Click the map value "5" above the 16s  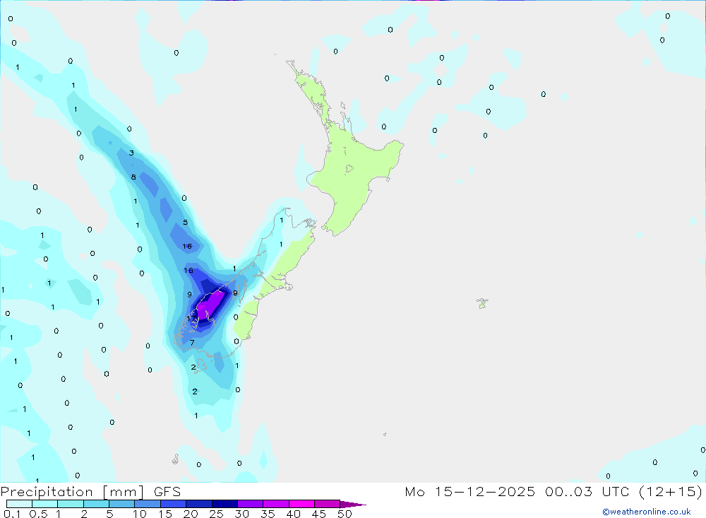click(185, 223)
